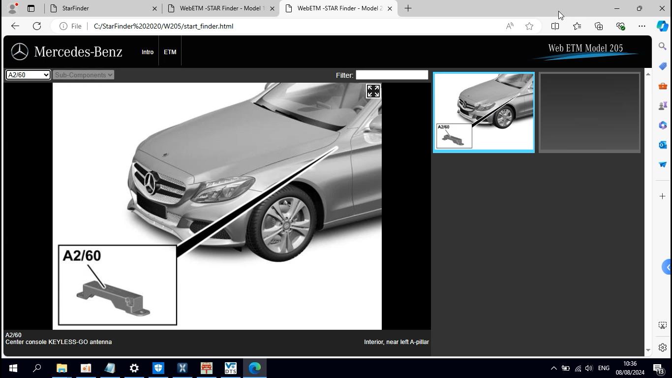
Task: Add a sidebar app with plus icon
Action: pos(663,196)
